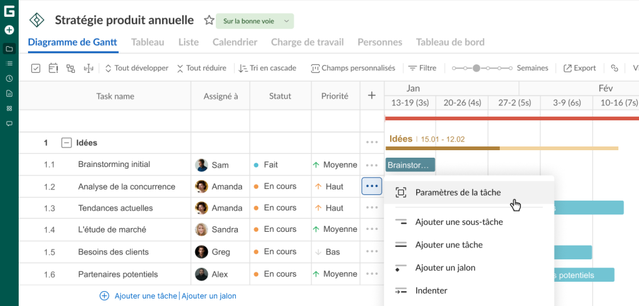This screenshot has width=639, height=306.
Task: Click the calendar alert toolbar icon
Action: tap(54, 69)
